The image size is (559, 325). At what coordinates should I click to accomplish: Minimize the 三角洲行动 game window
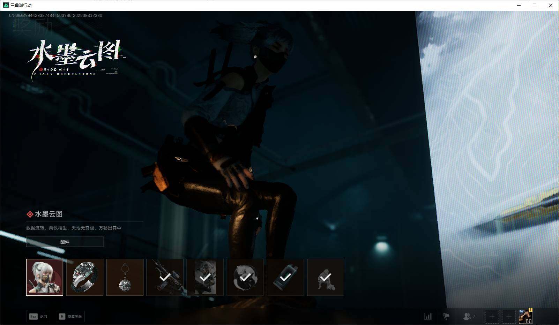pos(519,5)
